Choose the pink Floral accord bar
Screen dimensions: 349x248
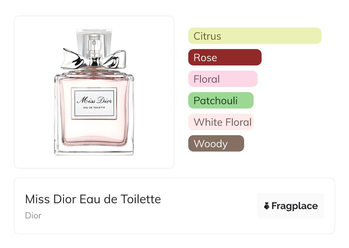223,79
